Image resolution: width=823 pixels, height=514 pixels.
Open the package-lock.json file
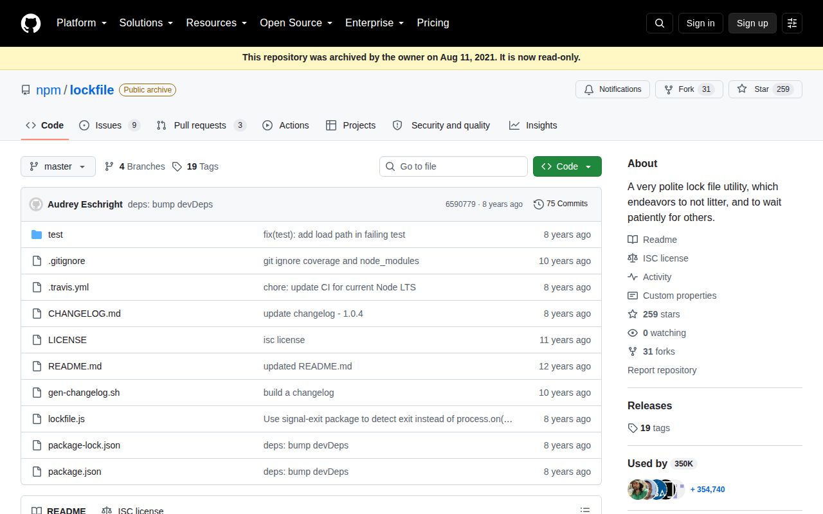coord(84,445)
